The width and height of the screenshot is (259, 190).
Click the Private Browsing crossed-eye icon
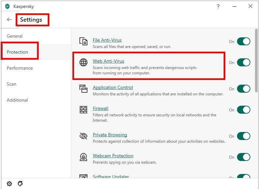[x=83, y=136]
